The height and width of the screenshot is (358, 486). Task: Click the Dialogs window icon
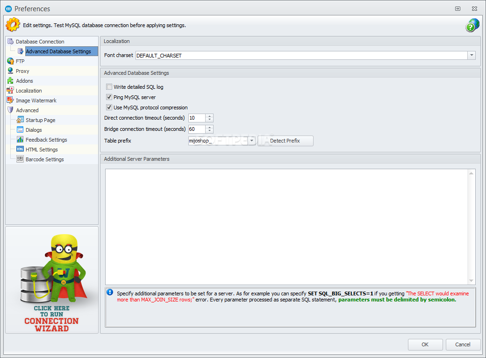20,129
